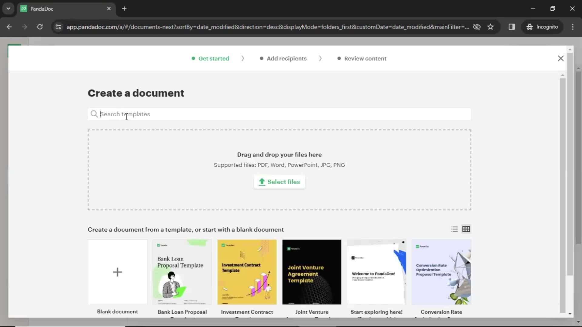Select the grid view icon
Image resolution: width=582 pixels, height=327 pixels.
click(x=466, y=229)
